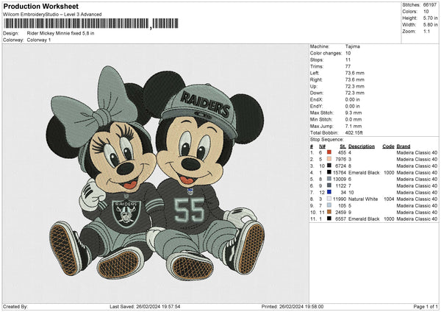Screen dimensions: 441x312
Task: Click the Machine value 'Tajima'
Action: coord(352,46)
